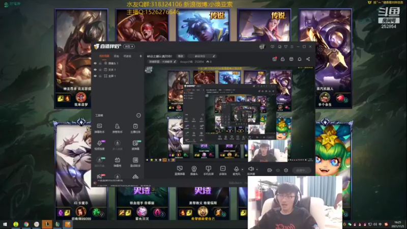Expand the speaker options arrow

coord(257,169)
